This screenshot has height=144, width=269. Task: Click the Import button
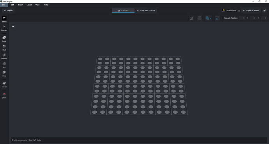(9, 10)
